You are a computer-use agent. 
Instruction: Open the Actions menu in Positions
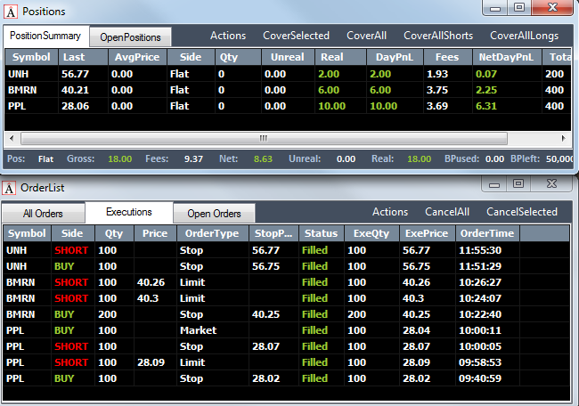tap(228, 36)
